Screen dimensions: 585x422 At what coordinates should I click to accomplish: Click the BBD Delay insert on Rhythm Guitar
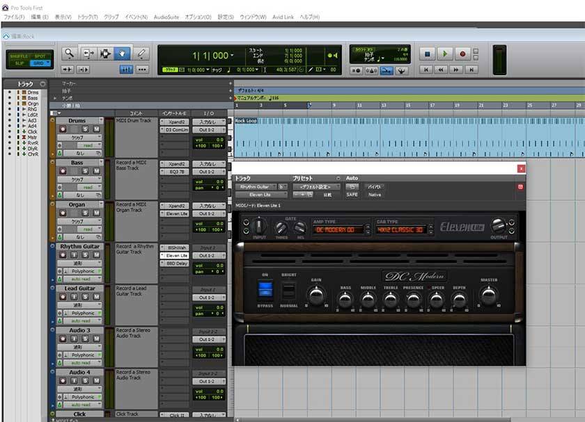(175, 263)
